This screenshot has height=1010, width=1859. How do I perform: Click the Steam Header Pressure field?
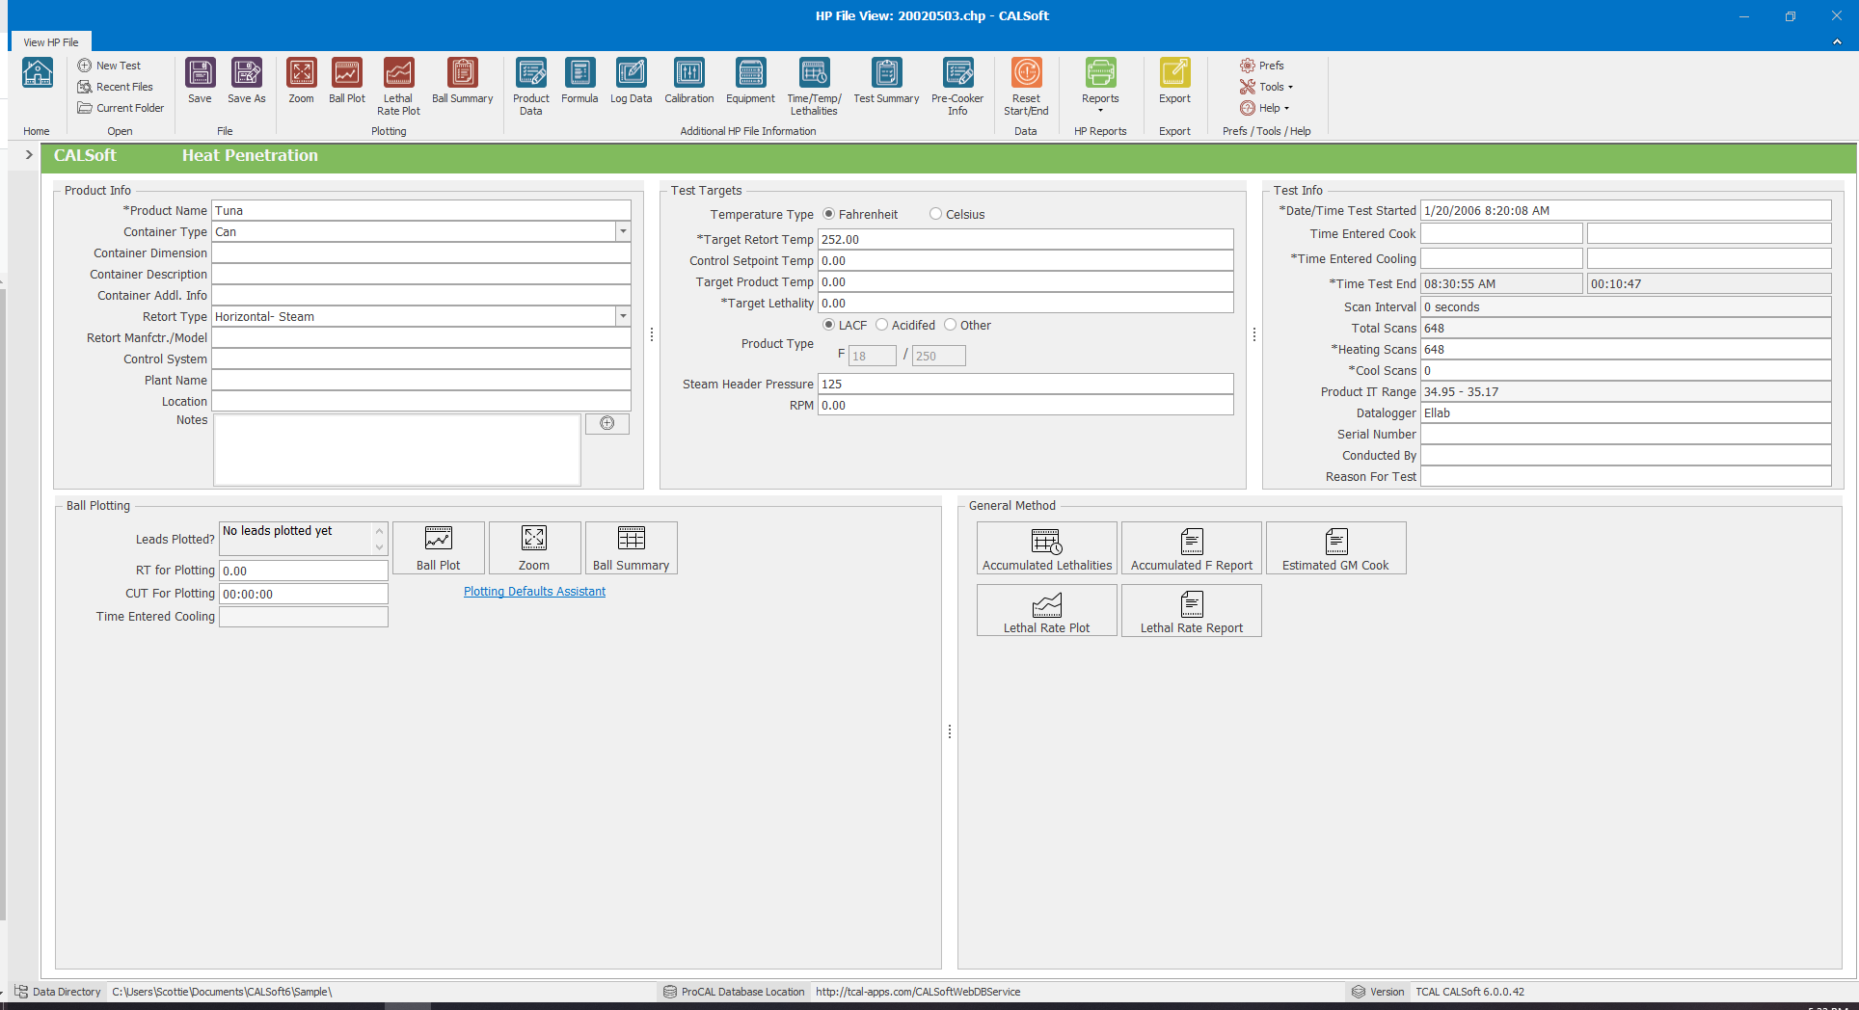coord(1025,384)
